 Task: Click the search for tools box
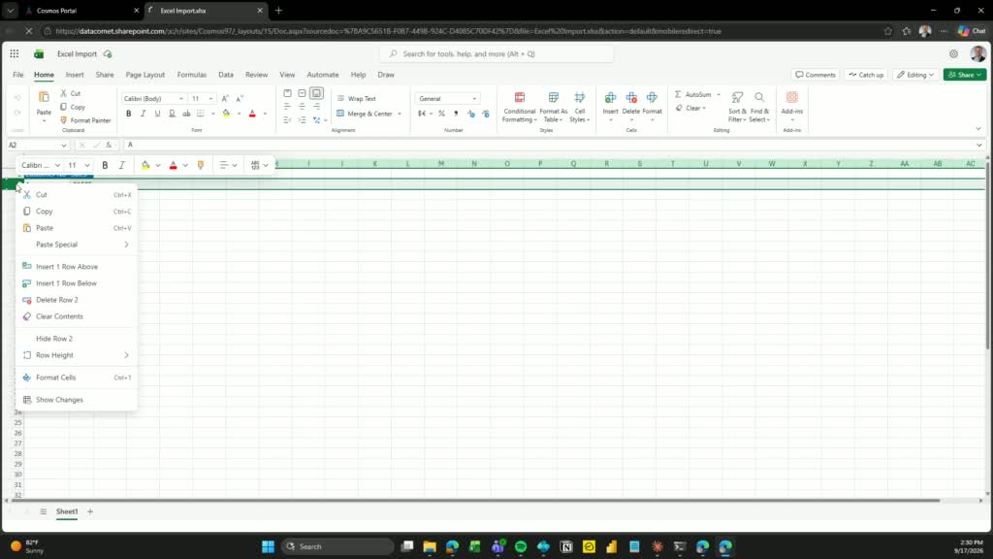496,54
